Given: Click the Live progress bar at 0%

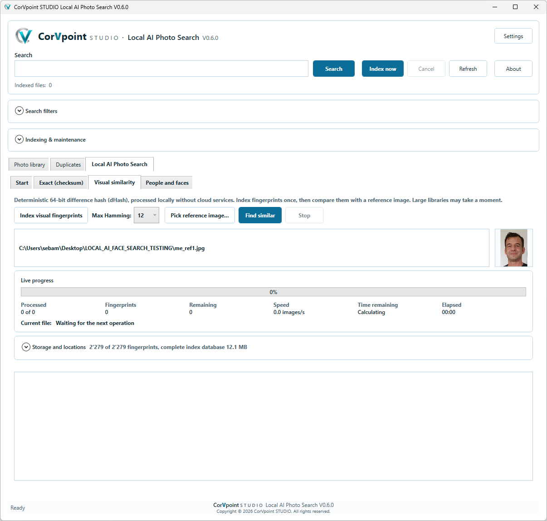Looking at the screenshot, I should [273, 292].
